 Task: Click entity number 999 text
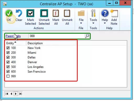coord(13,76)
